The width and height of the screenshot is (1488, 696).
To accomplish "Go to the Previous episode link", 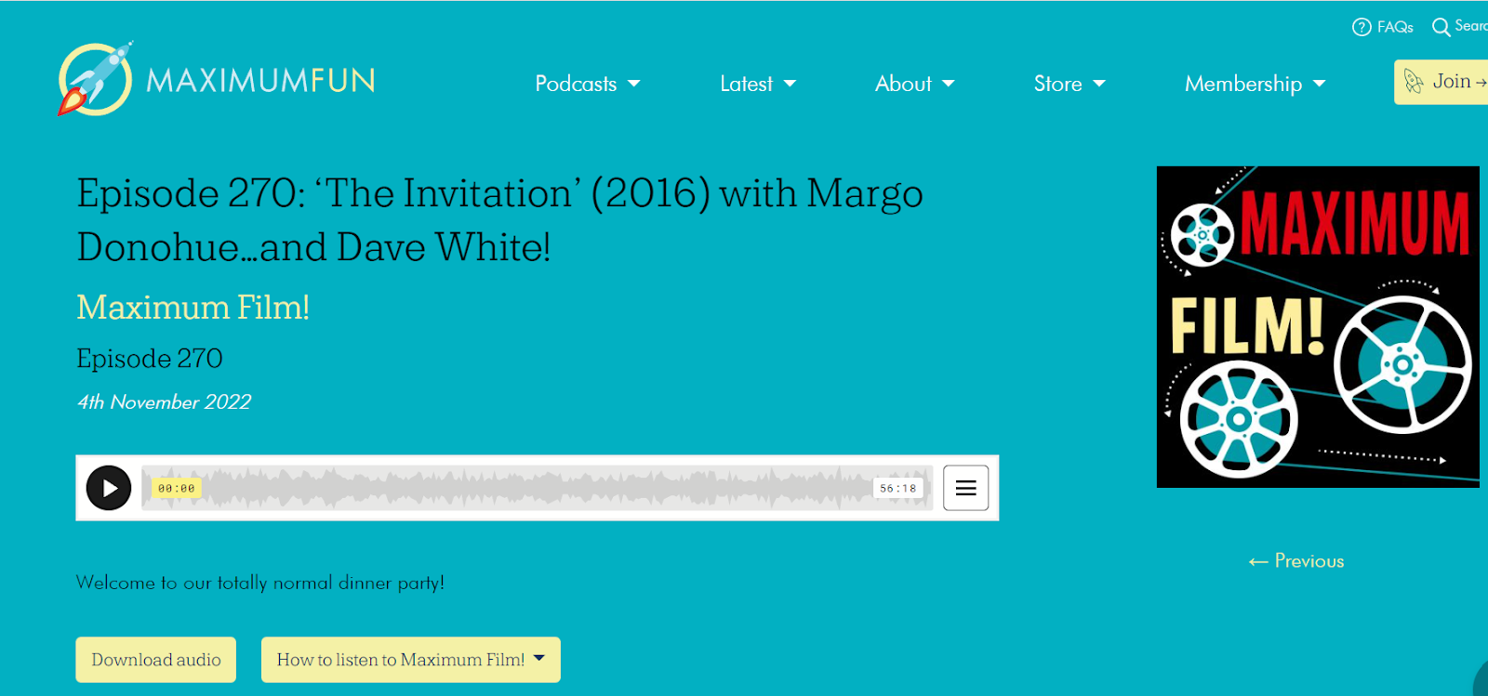I will pyautogui.click(x=1296, y=561).
